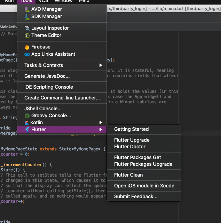Select Generate JavaDoc menu entry

pos(47,76)
